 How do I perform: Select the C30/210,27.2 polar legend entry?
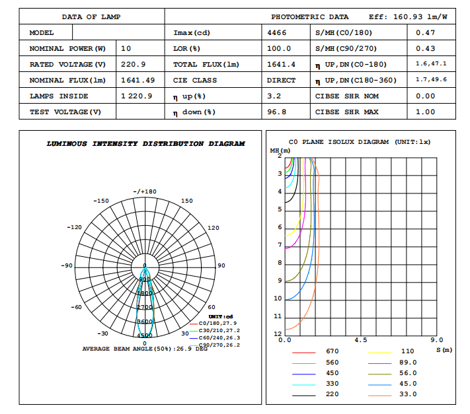215,331
